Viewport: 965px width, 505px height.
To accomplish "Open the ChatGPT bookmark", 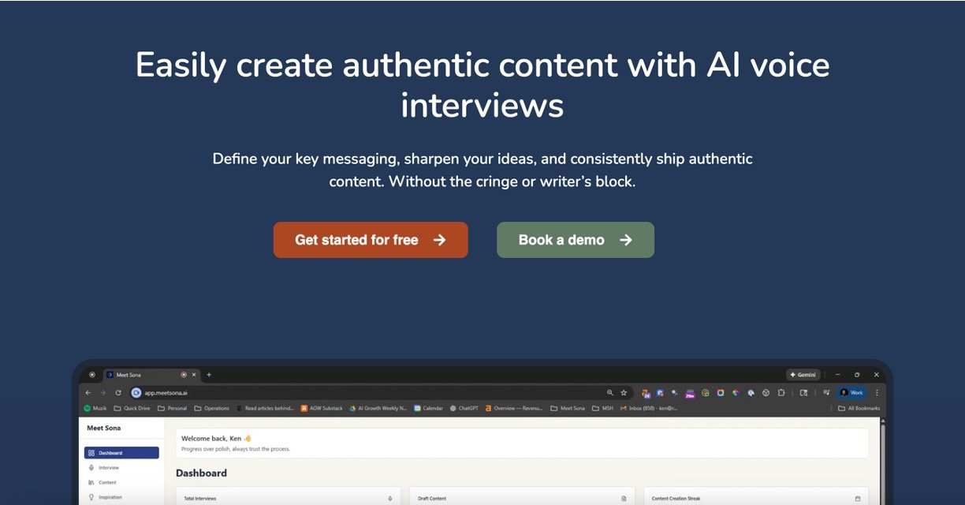I will (464, 408).
